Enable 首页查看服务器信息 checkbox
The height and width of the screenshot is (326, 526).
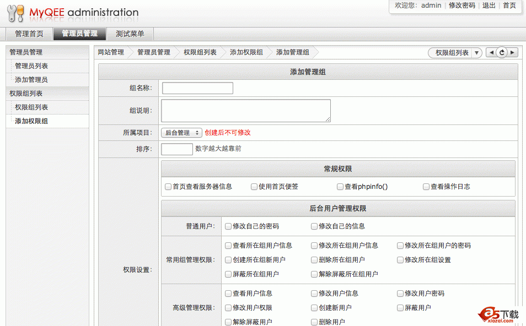[168, 187]
